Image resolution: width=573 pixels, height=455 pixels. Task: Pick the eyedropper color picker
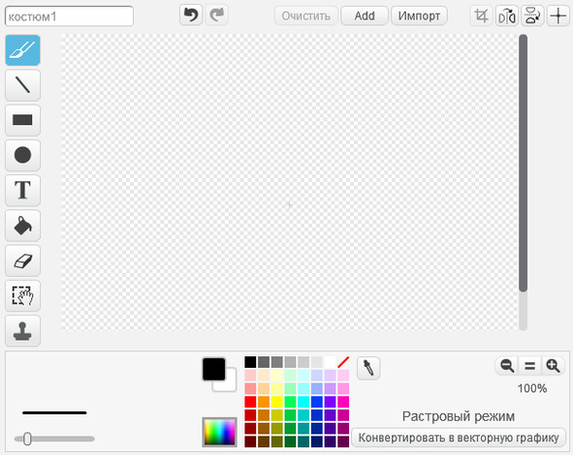368,368
